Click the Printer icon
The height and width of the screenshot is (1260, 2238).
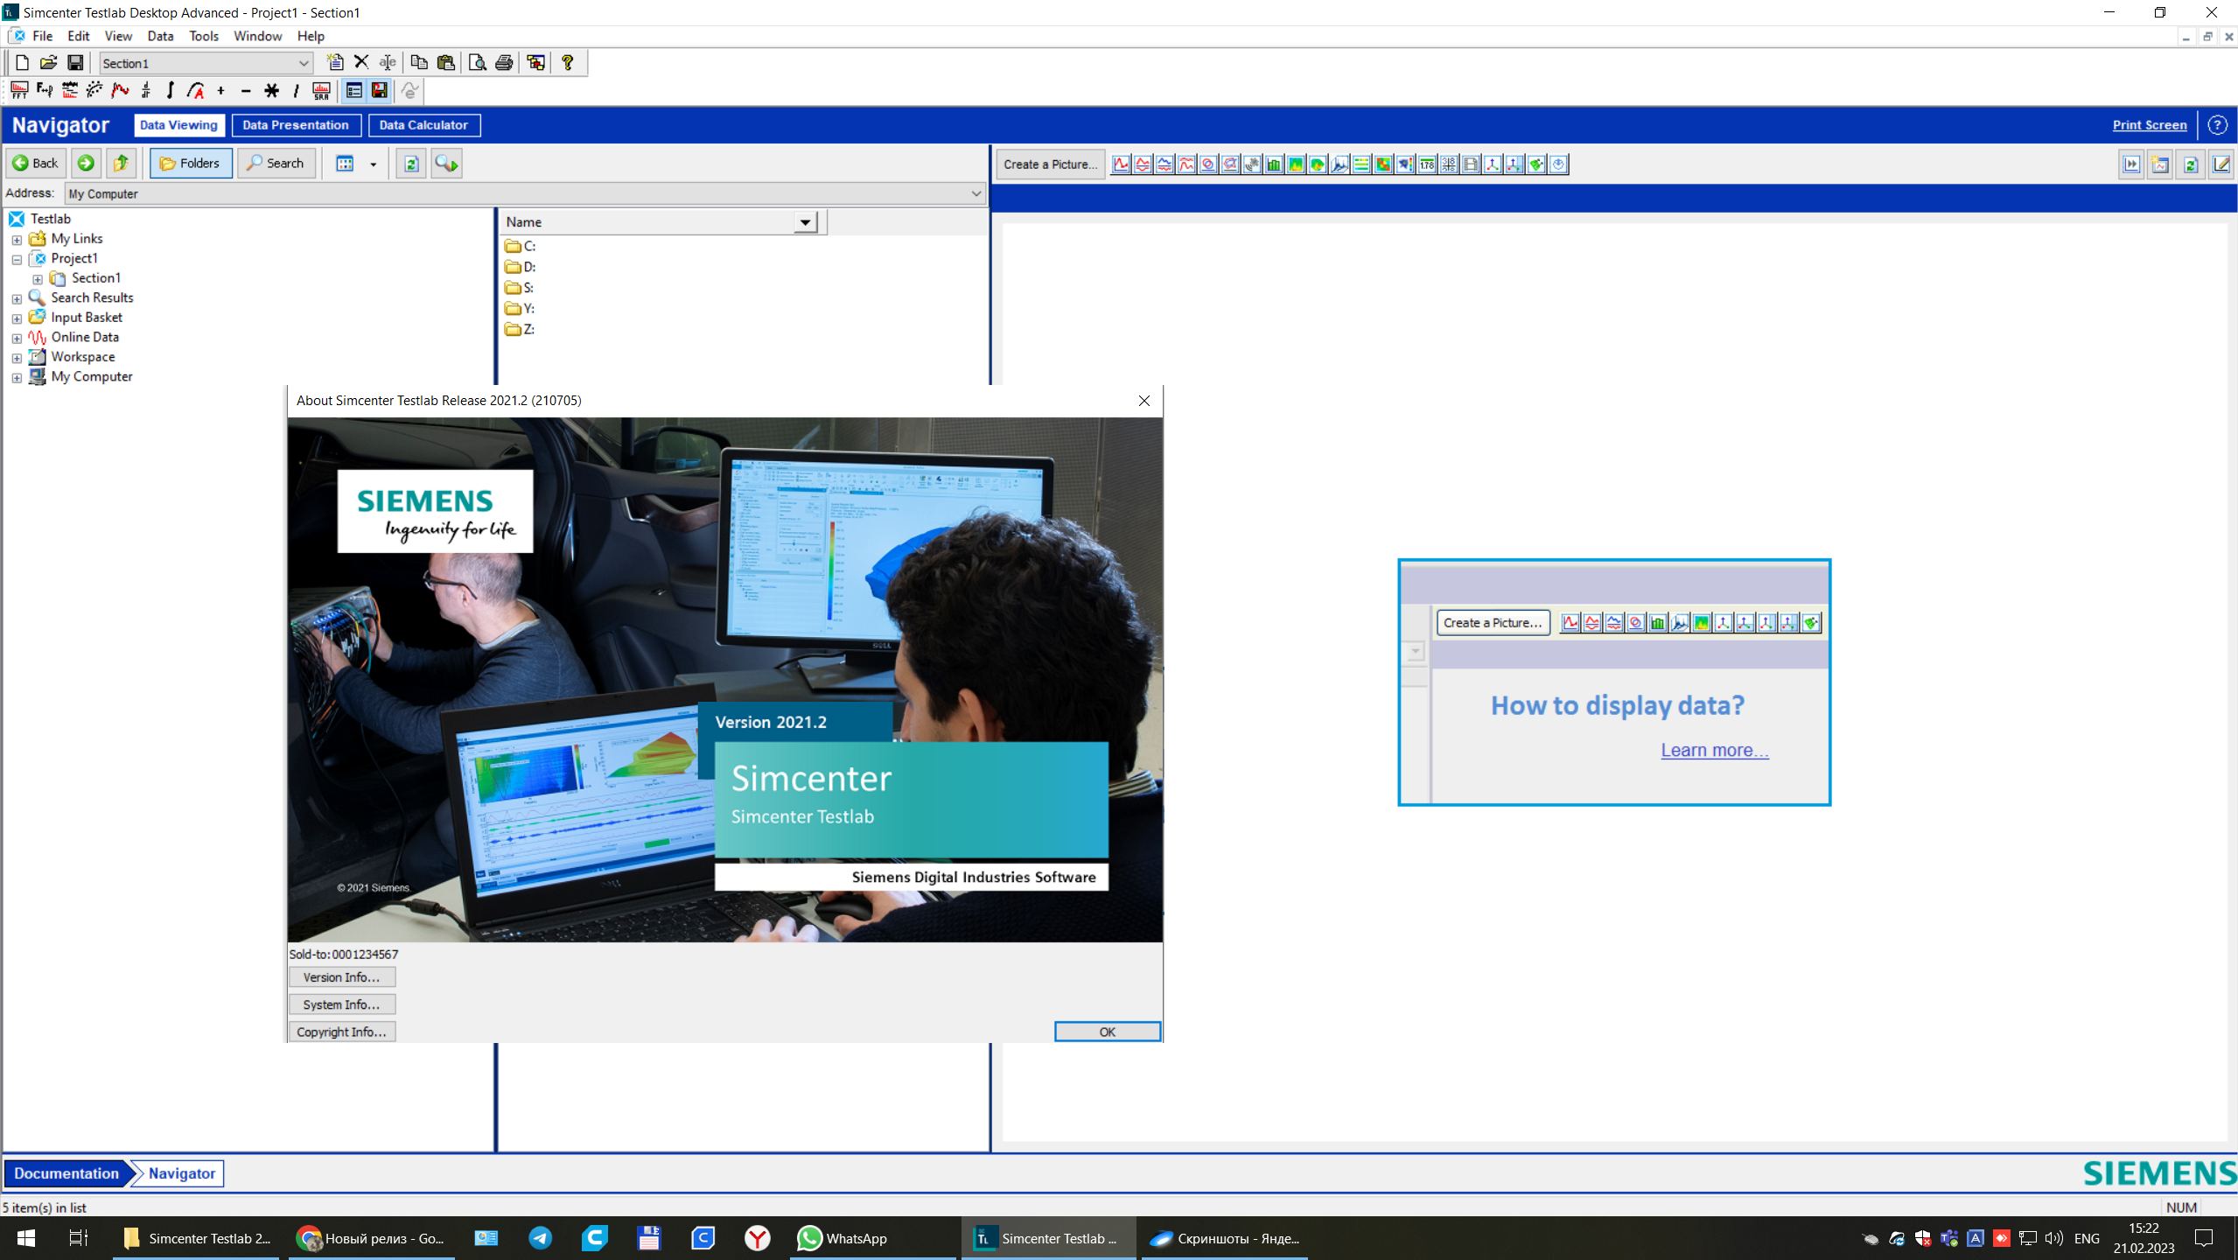[504, 62]
